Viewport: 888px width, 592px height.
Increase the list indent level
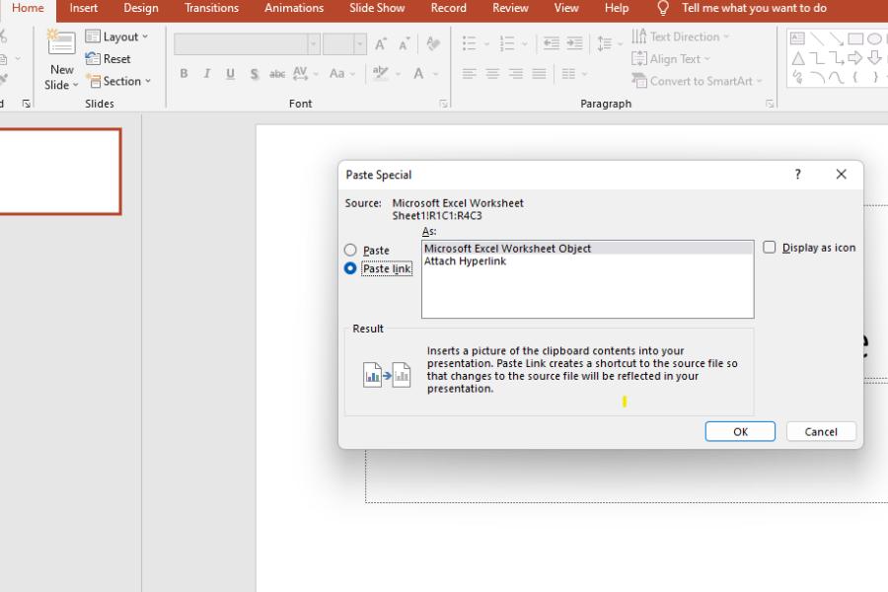(x=574, y=43)
